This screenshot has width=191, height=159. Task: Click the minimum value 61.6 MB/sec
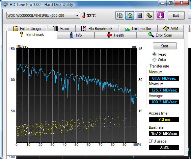(x=164, y=78)
